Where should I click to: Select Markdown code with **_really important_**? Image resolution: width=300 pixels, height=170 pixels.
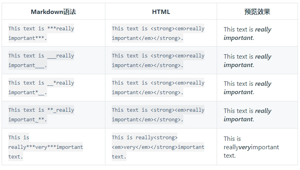tap(41, 115)
